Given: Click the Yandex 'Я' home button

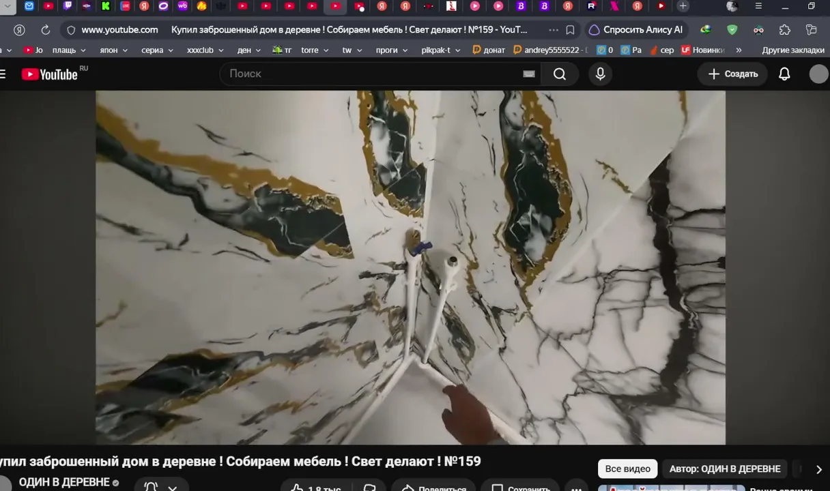Looking at the screenshot, I should [x=19, y=30].
